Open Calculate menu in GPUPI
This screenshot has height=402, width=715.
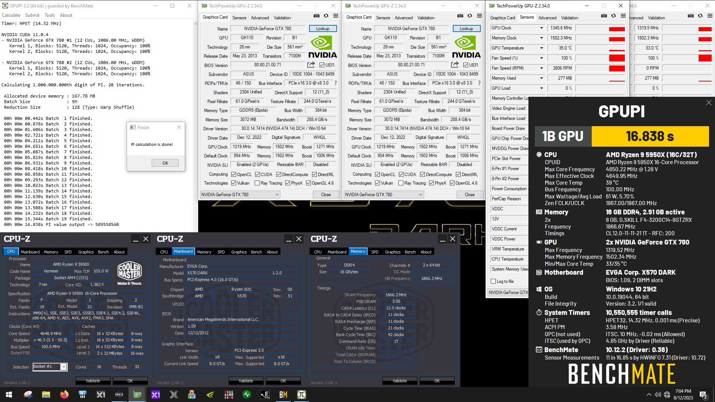(x=11, y=15)
